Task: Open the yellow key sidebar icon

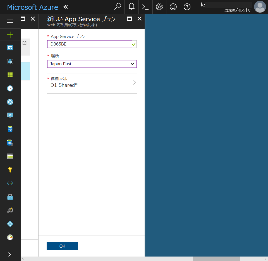Action: [10, 169]
